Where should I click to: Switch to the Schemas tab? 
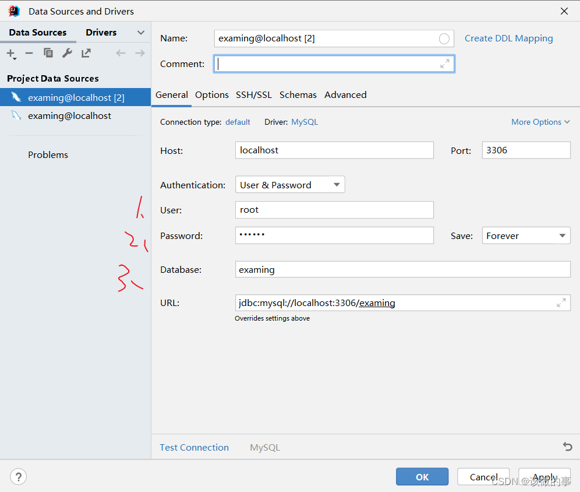pos(298,94)
